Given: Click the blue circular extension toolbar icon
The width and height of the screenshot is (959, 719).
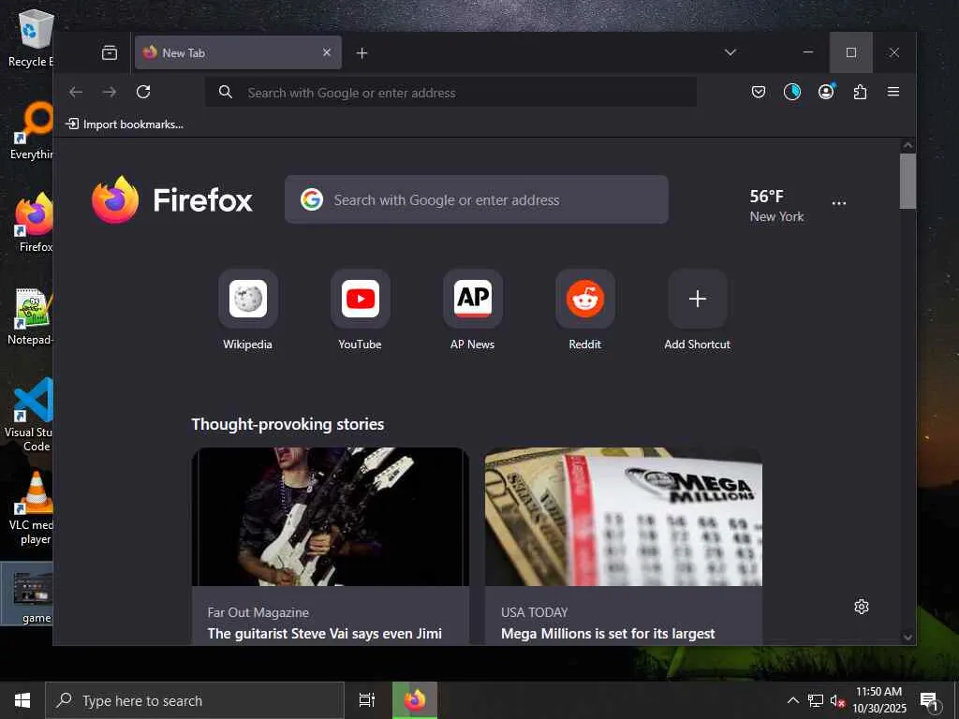Looking at the screenshot, I should tap(792, 92).
